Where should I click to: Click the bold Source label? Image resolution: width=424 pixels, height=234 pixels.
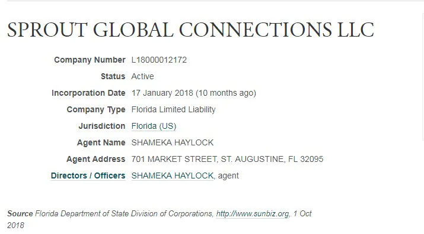click(20, 214)
